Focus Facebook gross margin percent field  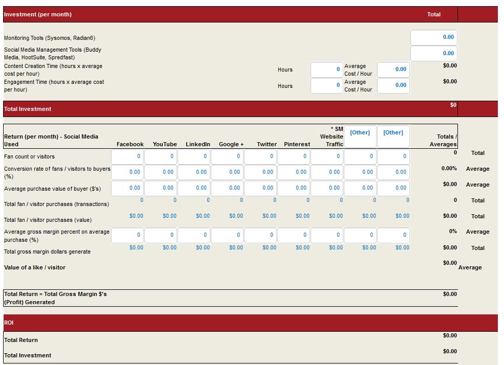(x=127, y=235)
